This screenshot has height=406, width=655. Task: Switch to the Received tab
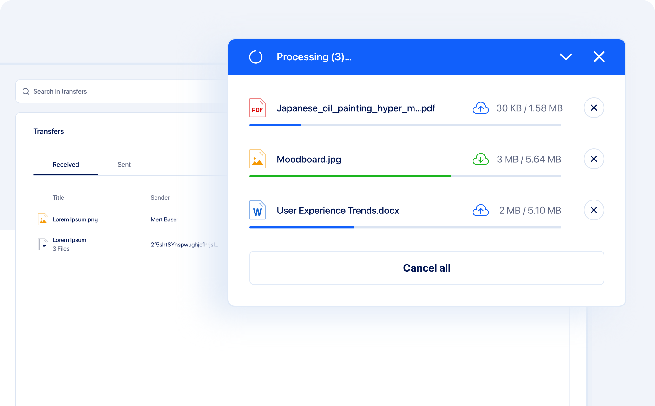(x=66, y=165)
